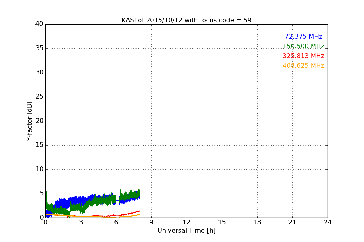
Task: Click the Universal Time [h] axis label
Action: [186, 231]
